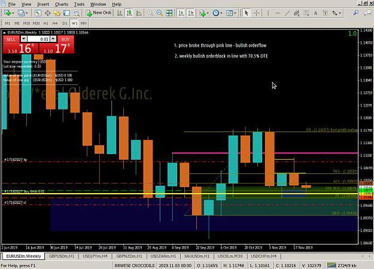
Task: Open the Strategy Tester icon
Action: coord(76,13)
